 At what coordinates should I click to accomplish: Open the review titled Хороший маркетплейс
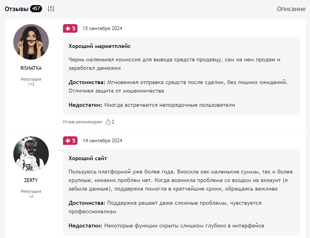click(100, 46)
